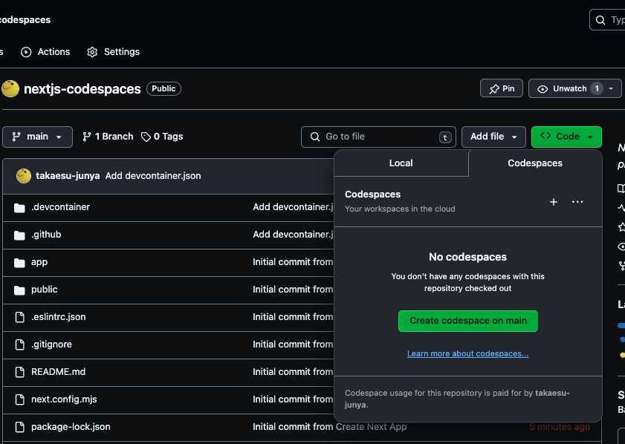
Task: Click the t keyboard shortcut badge in file search
Action: [445, 137]
